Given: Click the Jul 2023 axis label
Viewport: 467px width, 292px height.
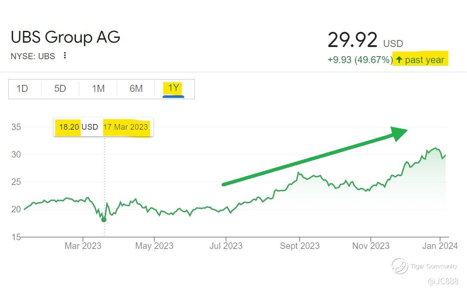Looking at the screenshot, I should (x=226, y=246).
